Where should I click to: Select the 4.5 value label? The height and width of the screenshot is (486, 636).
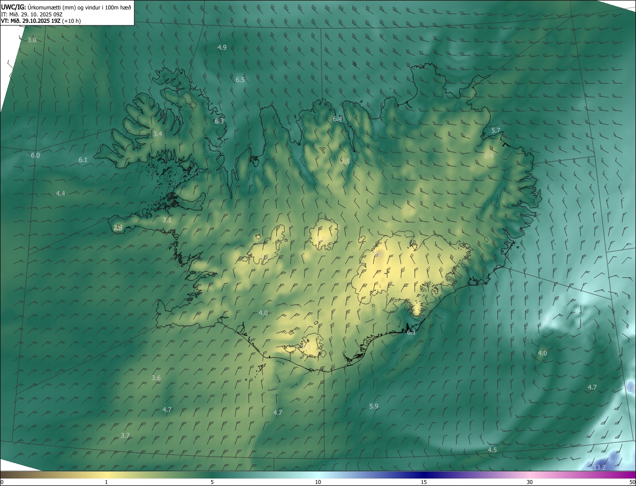click(492, 450)
